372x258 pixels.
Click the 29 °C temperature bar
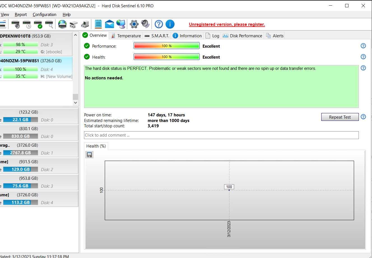tap(20, 52)
